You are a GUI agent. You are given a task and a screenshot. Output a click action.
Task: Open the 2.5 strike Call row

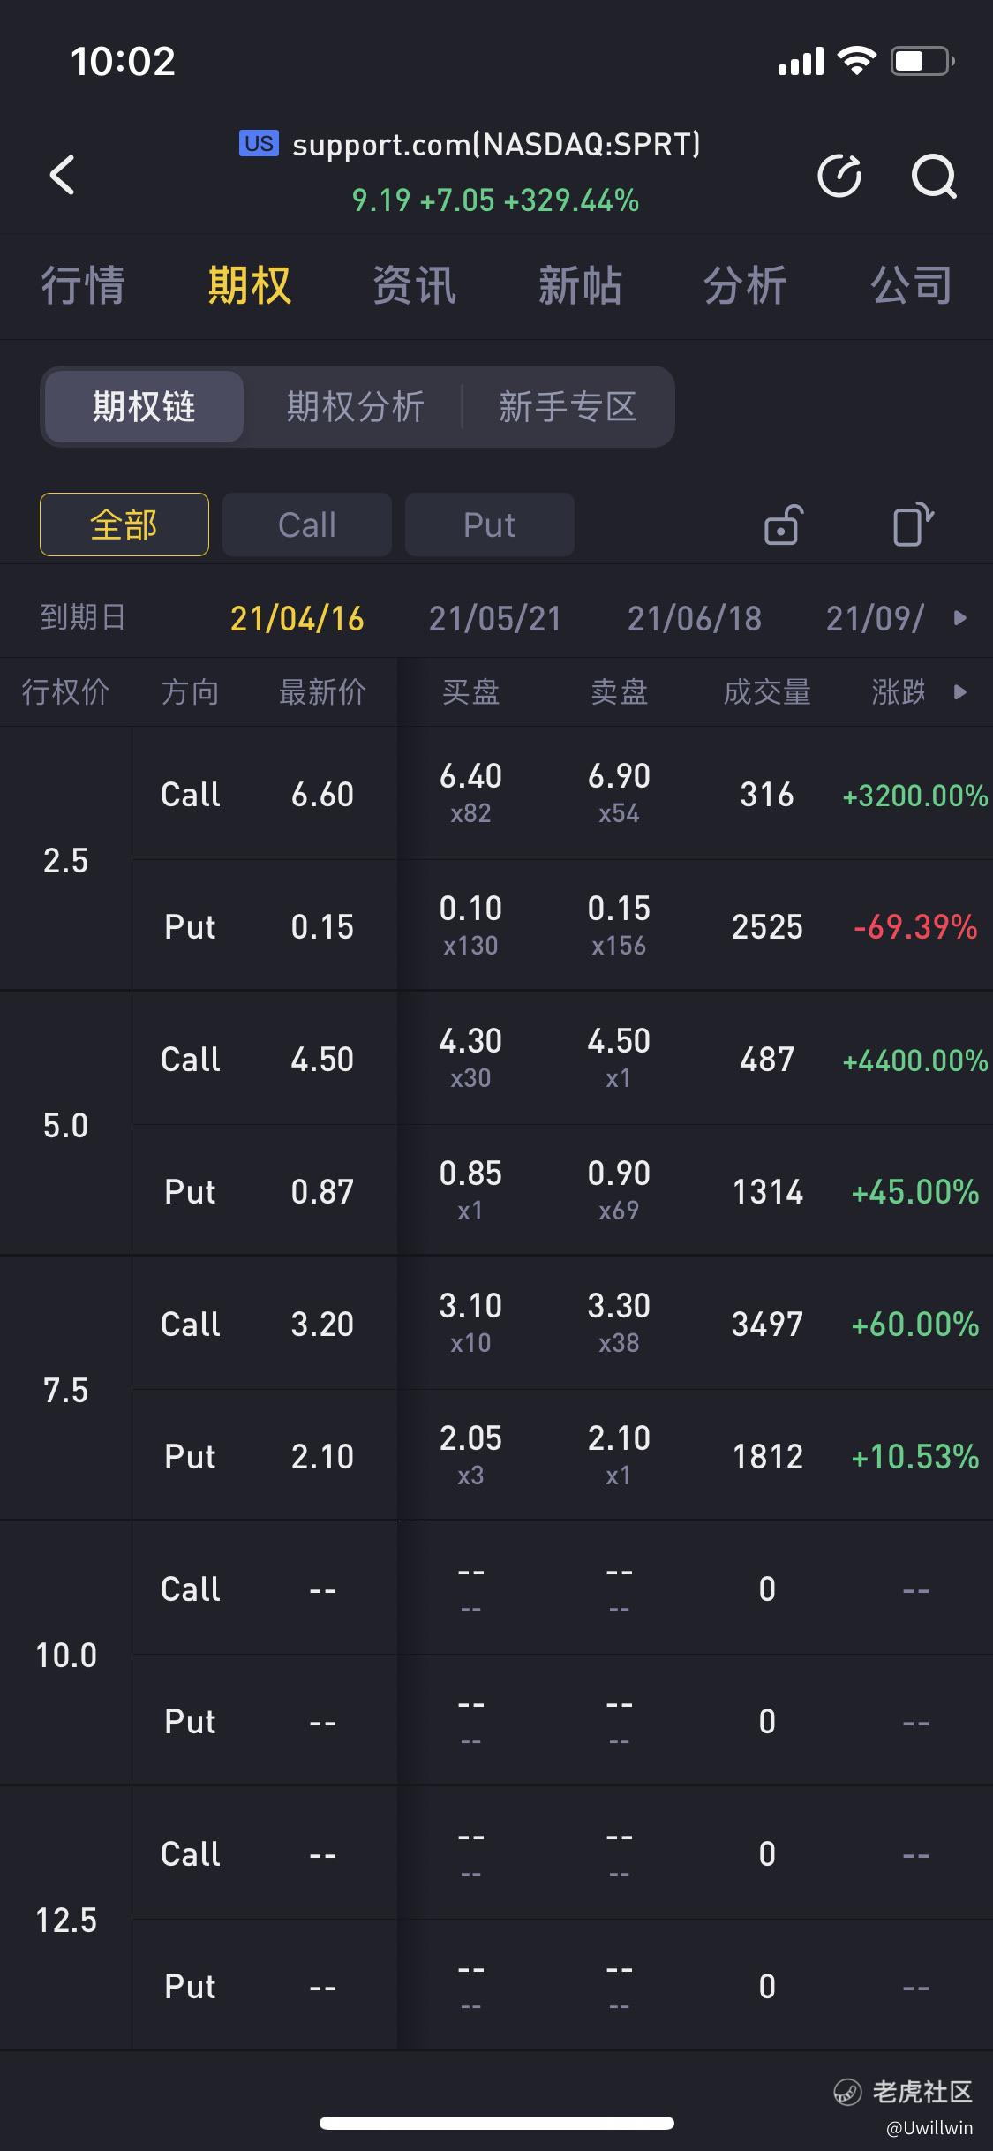tap(562, 793)
